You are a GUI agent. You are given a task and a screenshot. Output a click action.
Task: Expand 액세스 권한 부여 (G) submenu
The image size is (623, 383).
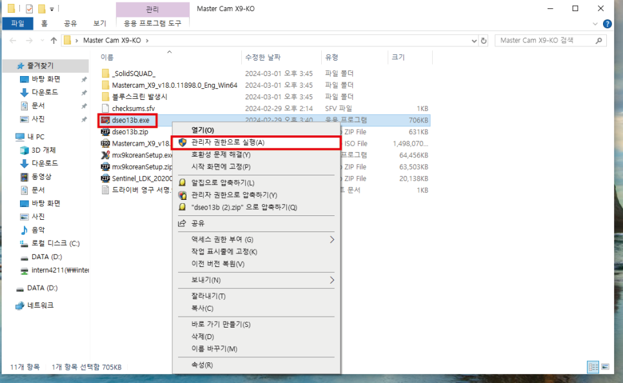(256, 240)
